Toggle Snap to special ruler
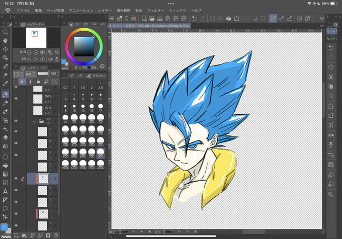Screen dimensions: 342x239 [x=281, y=19]
